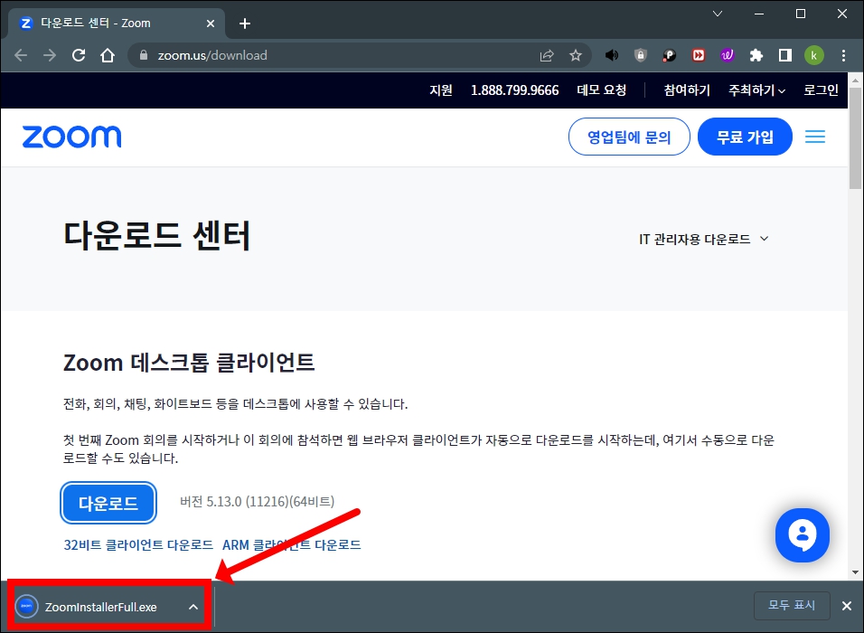Image resolution: width=864 pixels, height=633 pixels.
Task: Click the purple W extension icon
Action: click(x=727, y=55)
